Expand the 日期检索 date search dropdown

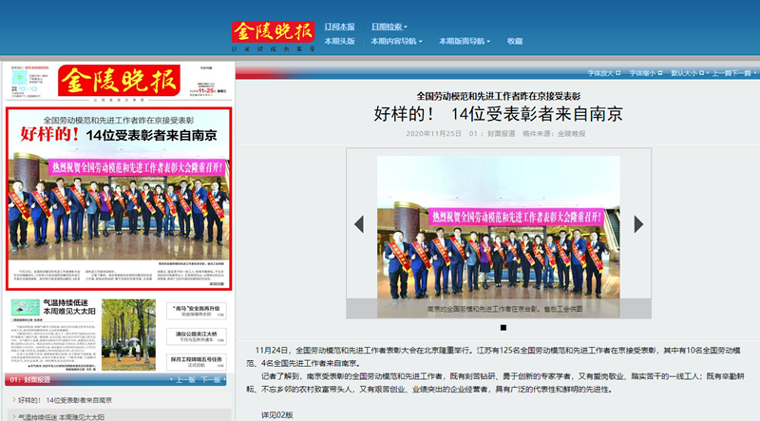click(389, 27)
